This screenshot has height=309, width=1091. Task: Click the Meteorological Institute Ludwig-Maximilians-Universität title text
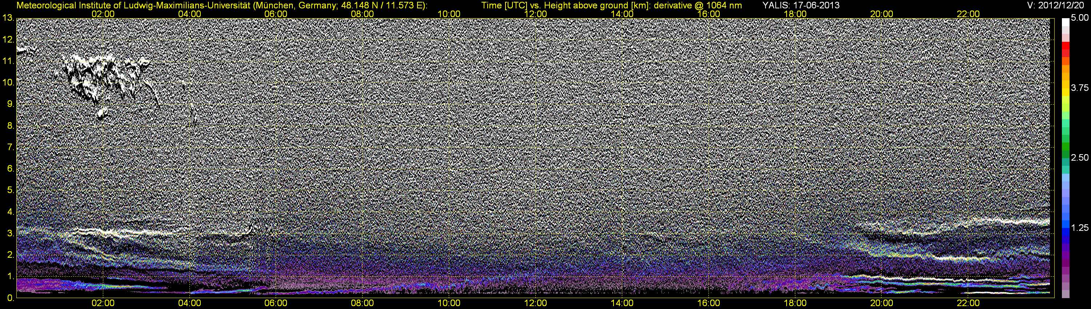(x=222, y=5)
